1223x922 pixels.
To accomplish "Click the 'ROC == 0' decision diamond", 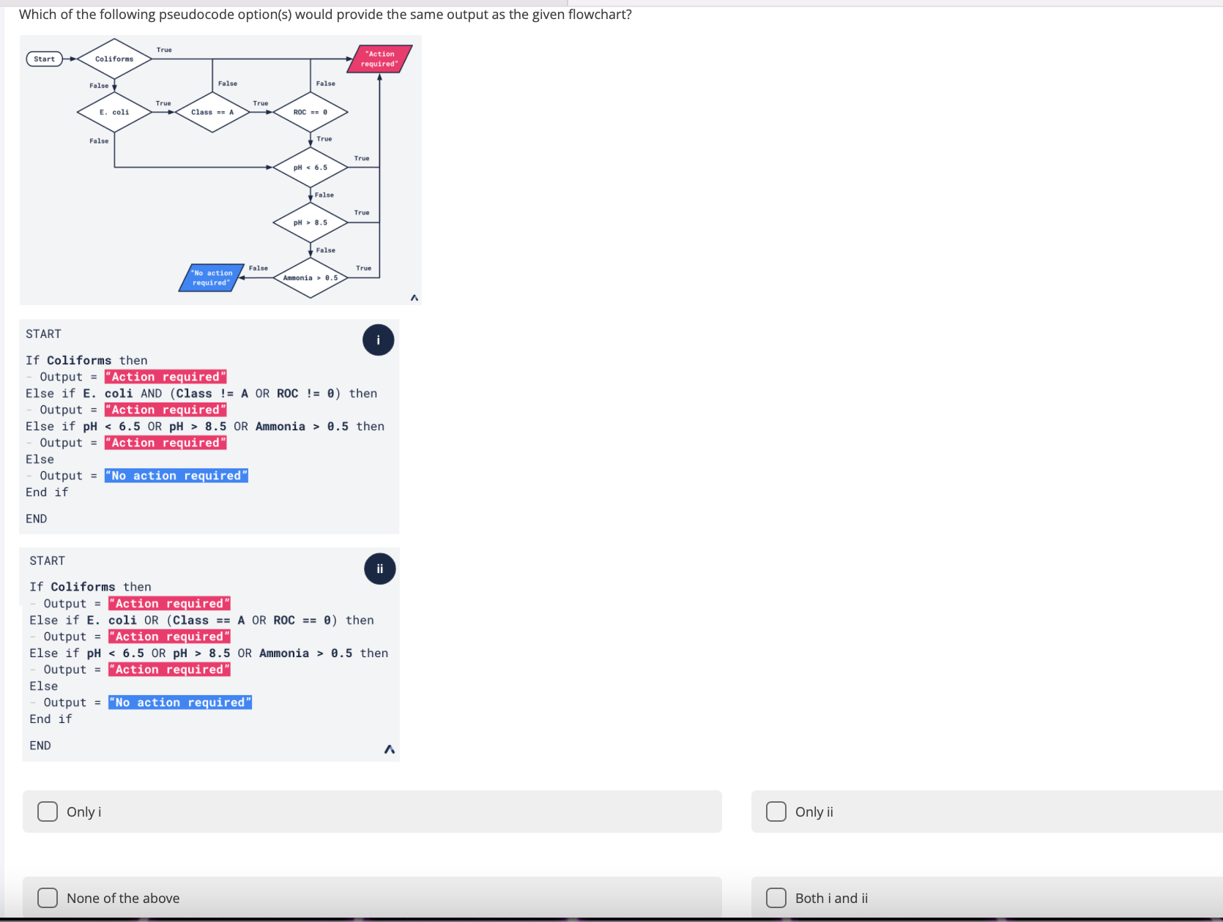I will (311, 112).
